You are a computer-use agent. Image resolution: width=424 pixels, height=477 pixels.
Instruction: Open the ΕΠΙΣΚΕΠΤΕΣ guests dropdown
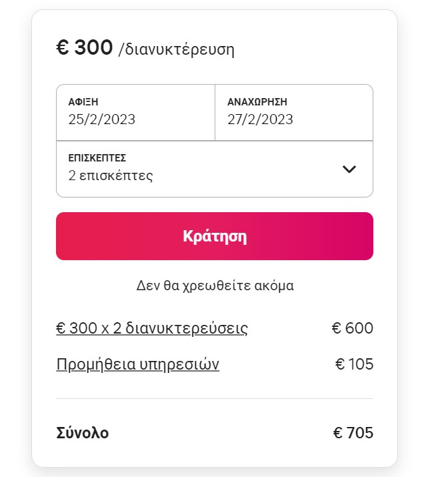[x=200, y=169]
